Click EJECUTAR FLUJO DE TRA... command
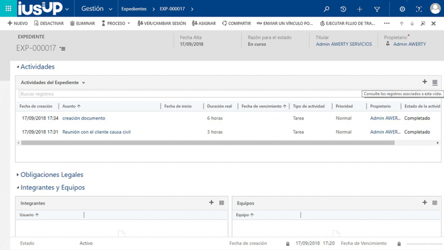This screenshot has height=250, width=444. point(347,23)
